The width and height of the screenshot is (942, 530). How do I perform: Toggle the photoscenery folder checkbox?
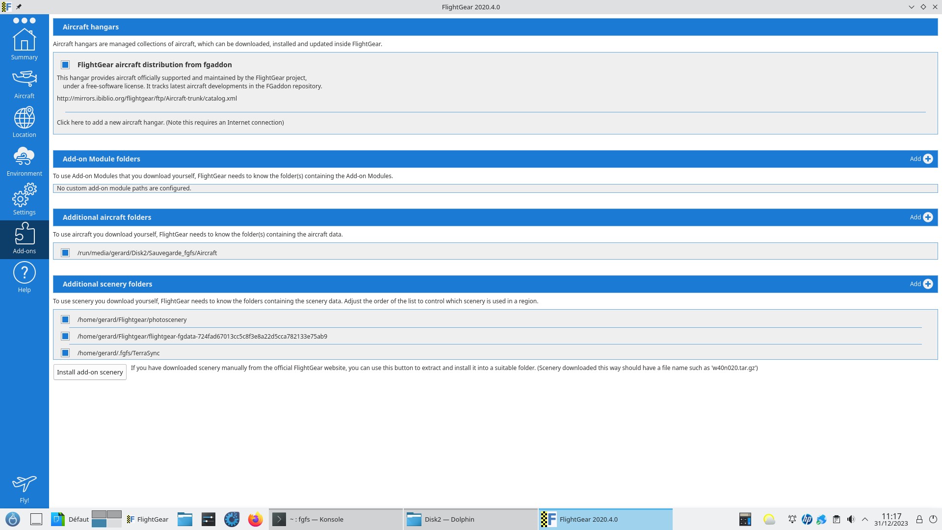(x=65, y=319)
